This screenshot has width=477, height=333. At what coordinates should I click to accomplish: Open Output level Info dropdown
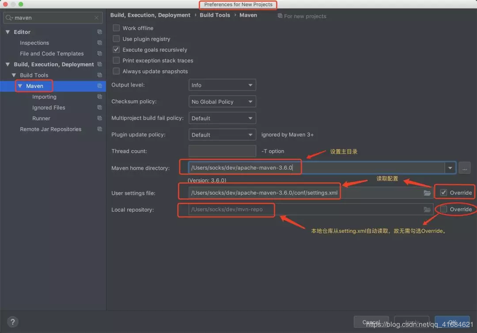click(222, 85)
